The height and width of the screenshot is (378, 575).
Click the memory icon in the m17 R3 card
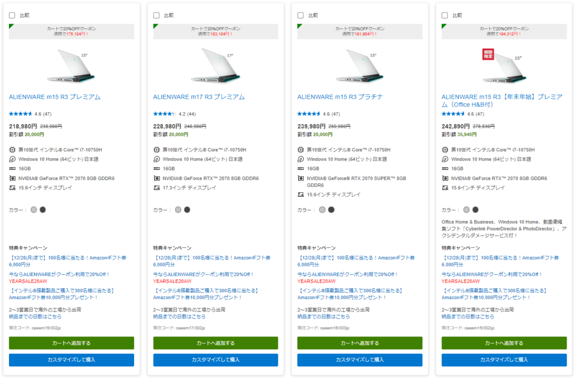click(157, 169)
